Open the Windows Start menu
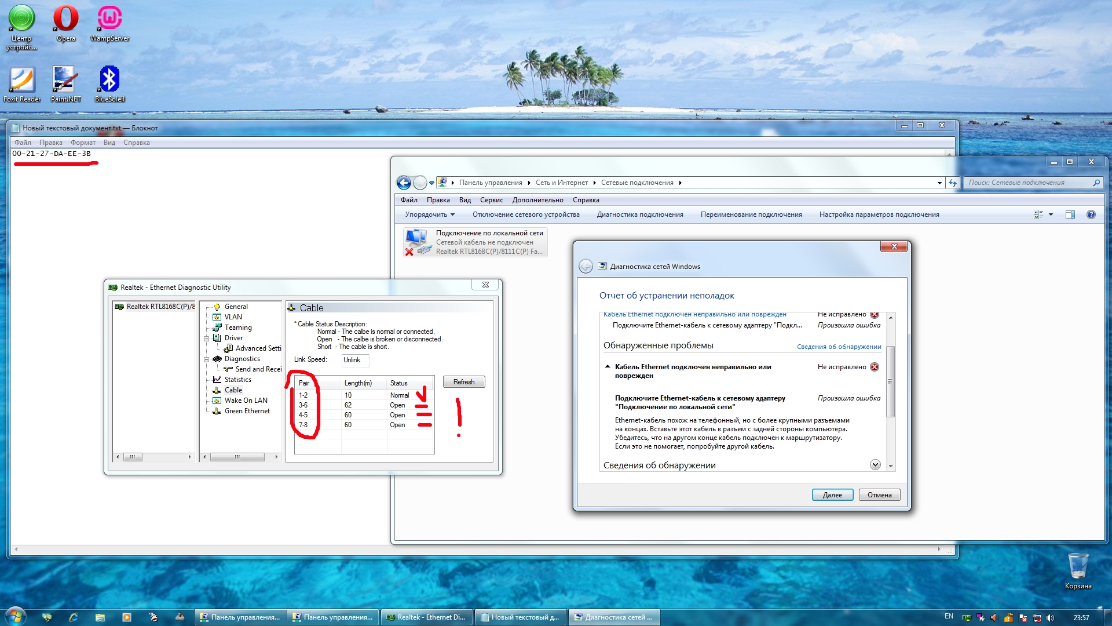Viewport: 1112px width, 626px height. (x=15, y=617)
